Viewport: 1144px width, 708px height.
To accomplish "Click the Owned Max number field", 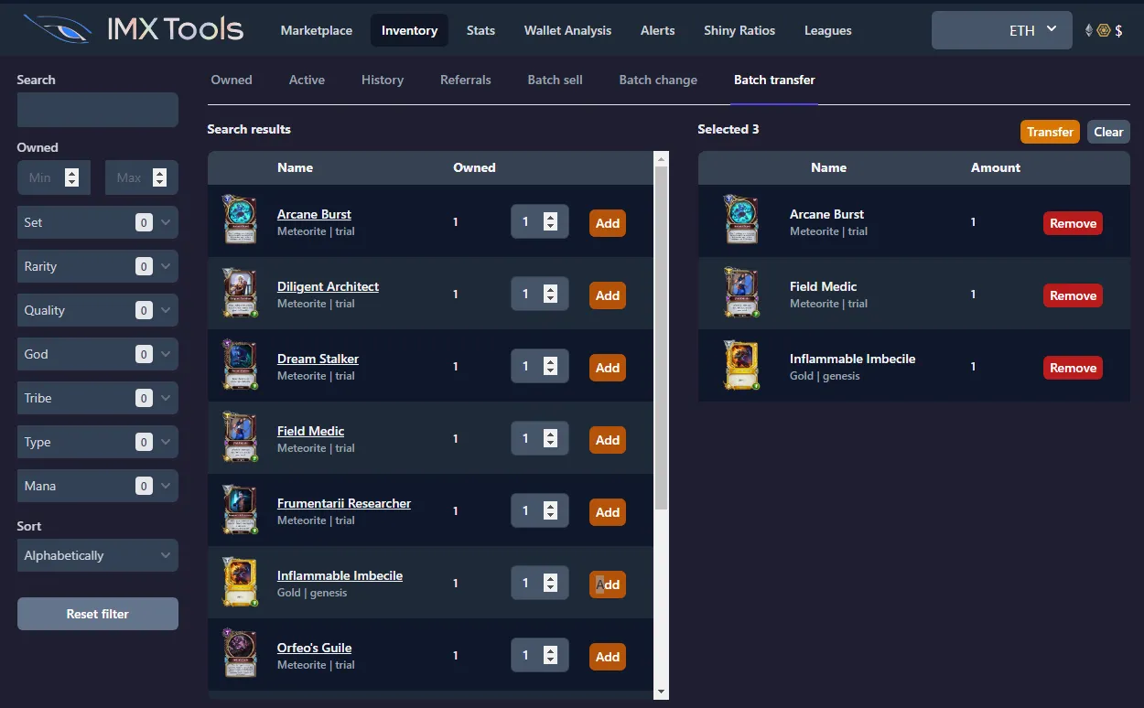I will pos(142,177).
